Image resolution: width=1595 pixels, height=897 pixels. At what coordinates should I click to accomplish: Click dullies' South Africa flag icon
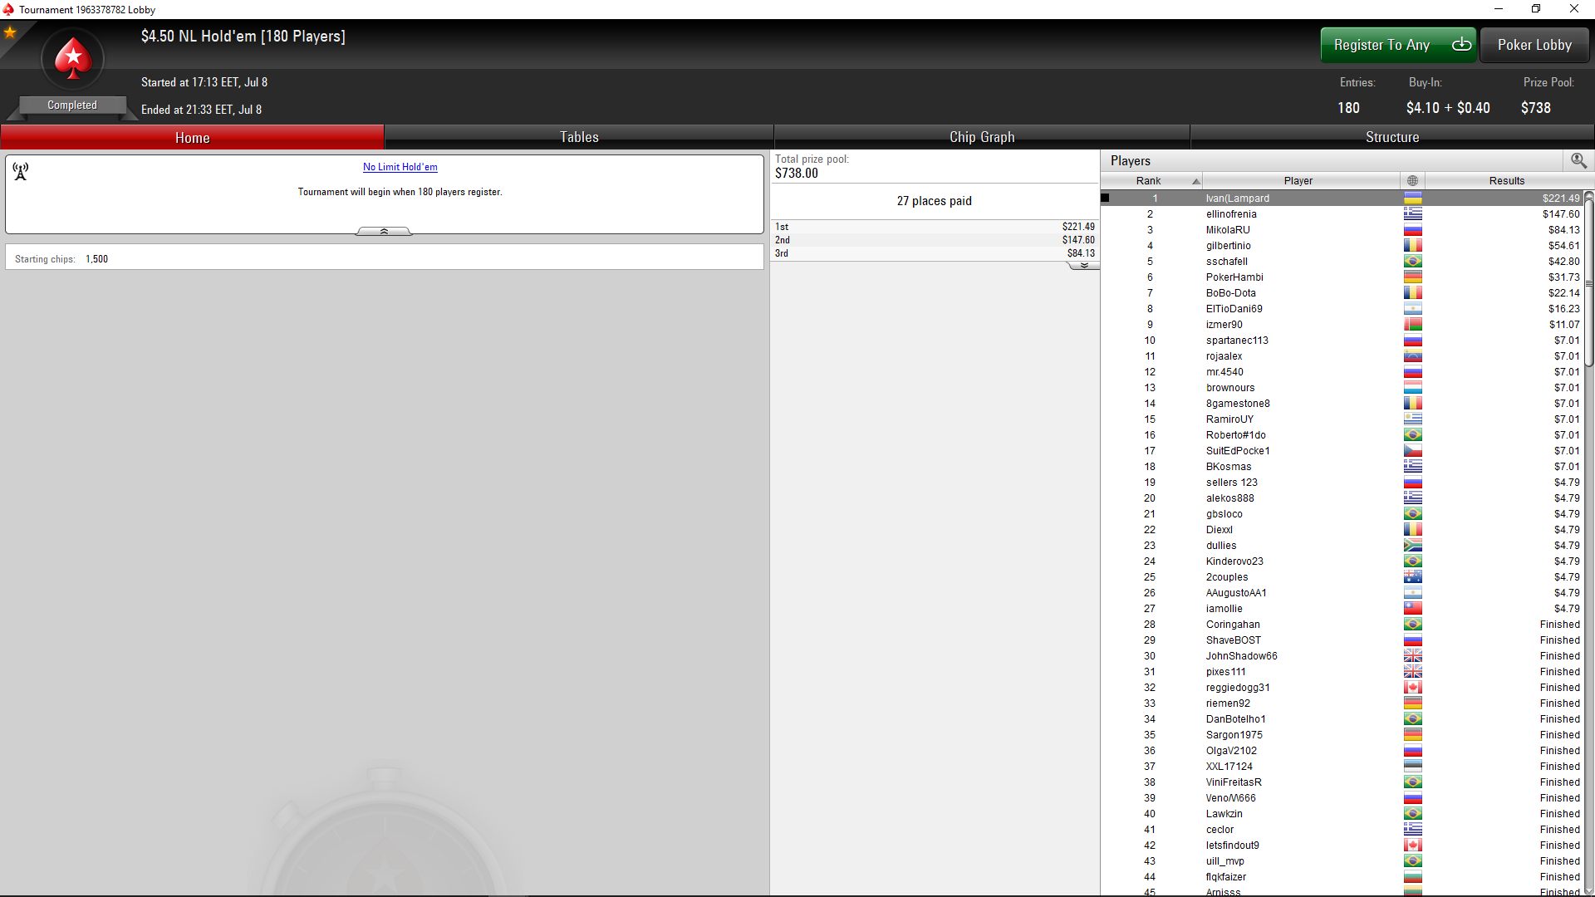pos(1412,546)
